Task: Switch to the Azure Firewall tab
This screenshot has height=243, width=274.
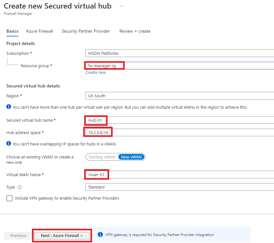Action: pyautogui.click(x=39, y=31)
